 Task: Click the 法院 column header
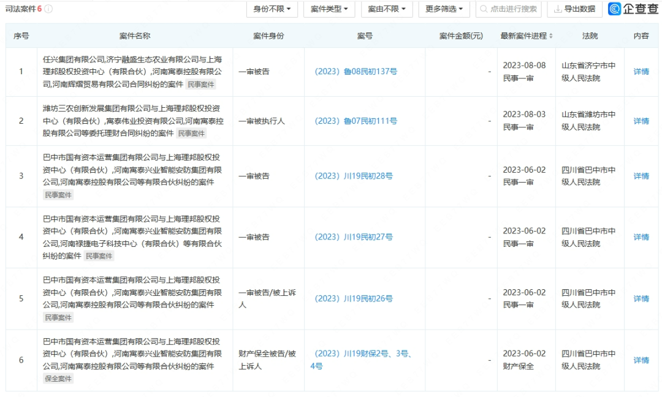tap(590, 36)
